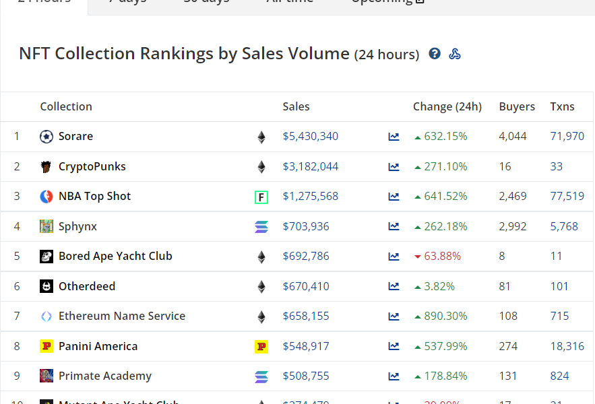The width and height of the screenshot is (595, 404).
Task: Open the 71,970 transactions link
Action: pos(567,136)
